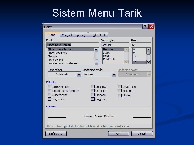Select size 12 in the size list
This screenshot has width=194, height=145.
pyautogui.click(x=139, y=62)
